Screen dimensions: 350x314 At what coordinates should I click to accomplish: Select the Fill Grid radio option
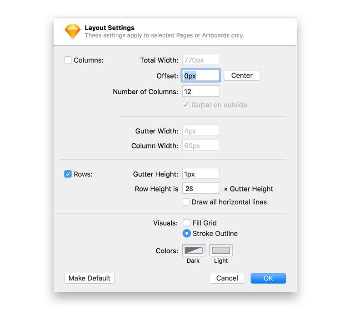pos(187,223)
